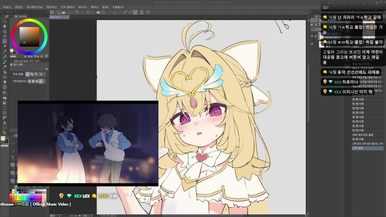Screen dimensions: 386x217
Task: Open the 애니메이션(A) menu
Action: tap(35, 7)
